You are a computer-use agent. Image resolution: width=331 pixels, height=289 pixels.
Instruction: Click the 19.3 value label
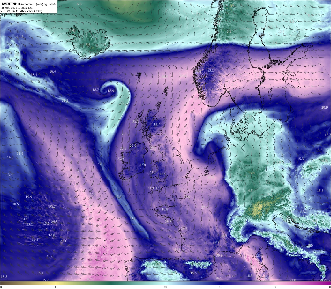(40, 274)
